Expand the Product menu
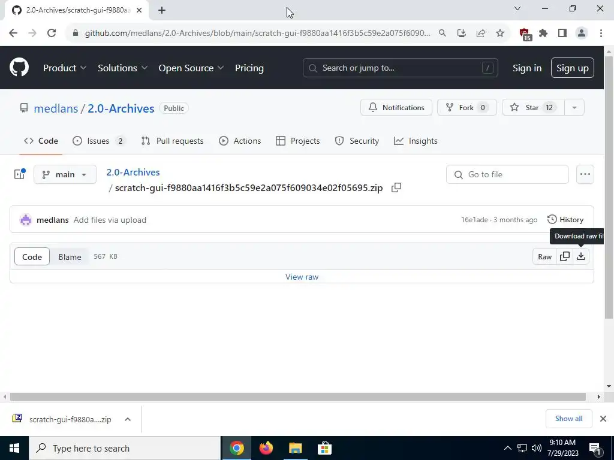The height and width of the screenshot is (460, 614). (x=65, y=68)
